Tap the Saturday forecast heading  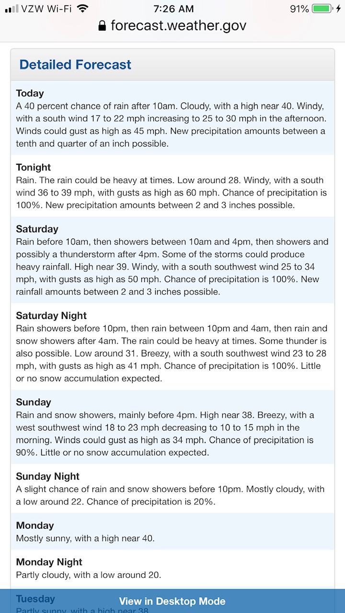pos(37,229)
